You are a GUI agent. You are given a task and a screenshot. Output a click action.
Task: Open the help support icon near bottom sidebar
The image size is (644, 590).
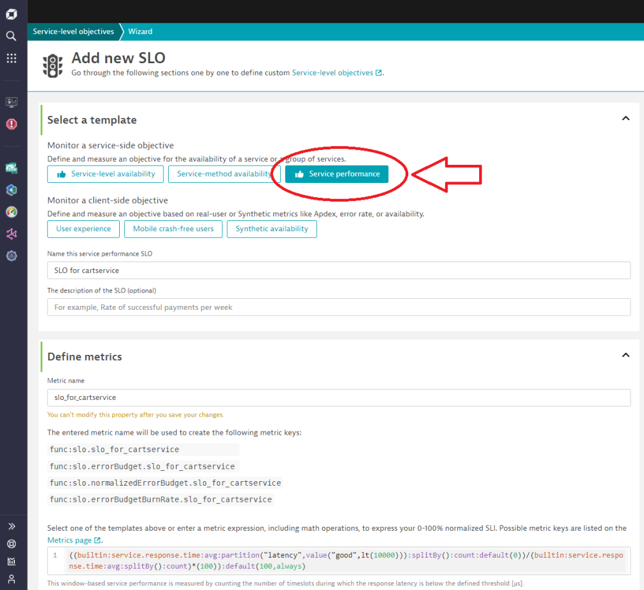(11, 544)
